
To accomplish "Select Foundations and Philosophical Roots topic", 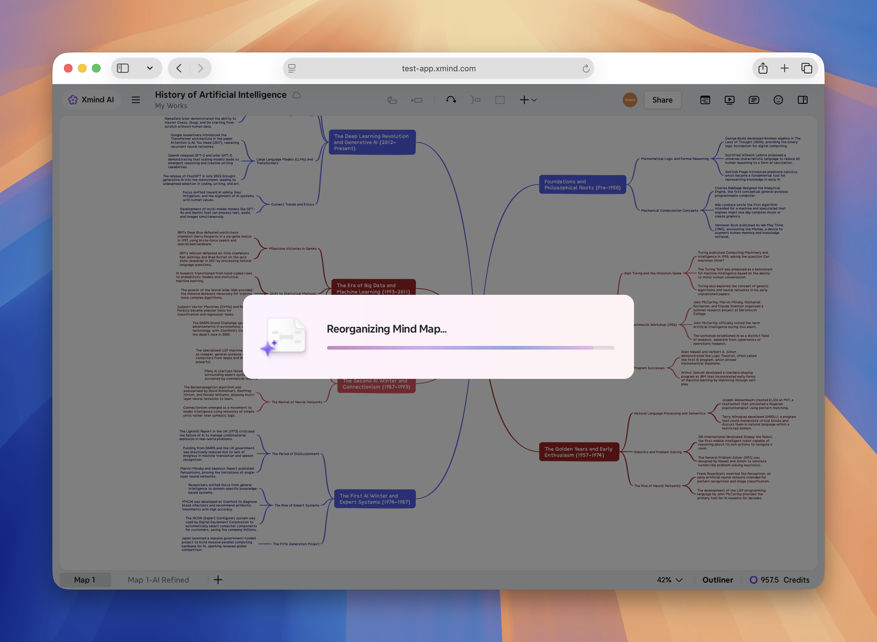I will 583,185.
